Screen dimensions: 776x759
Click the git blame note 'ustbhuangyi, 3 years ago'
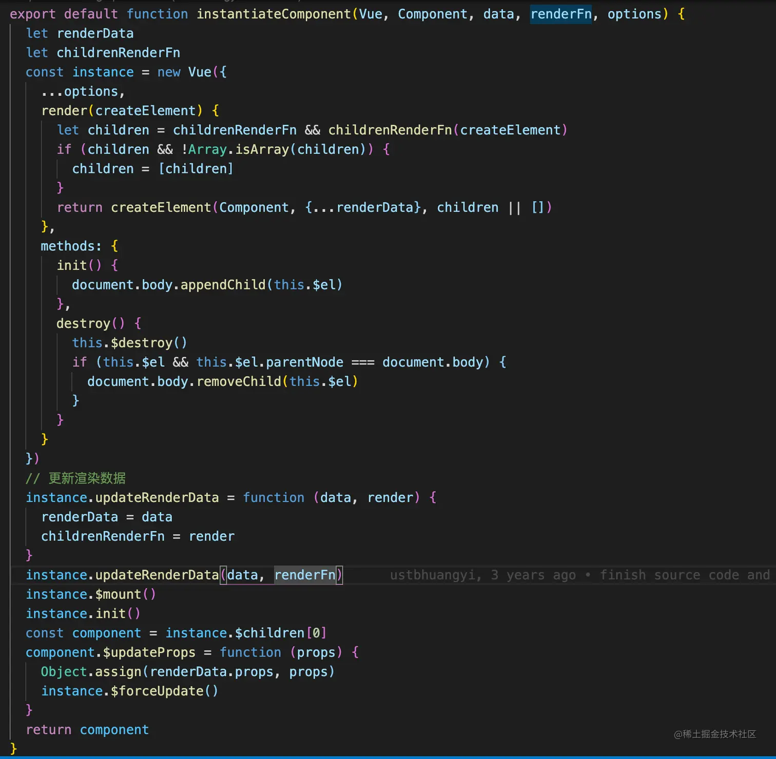(482, 575)
